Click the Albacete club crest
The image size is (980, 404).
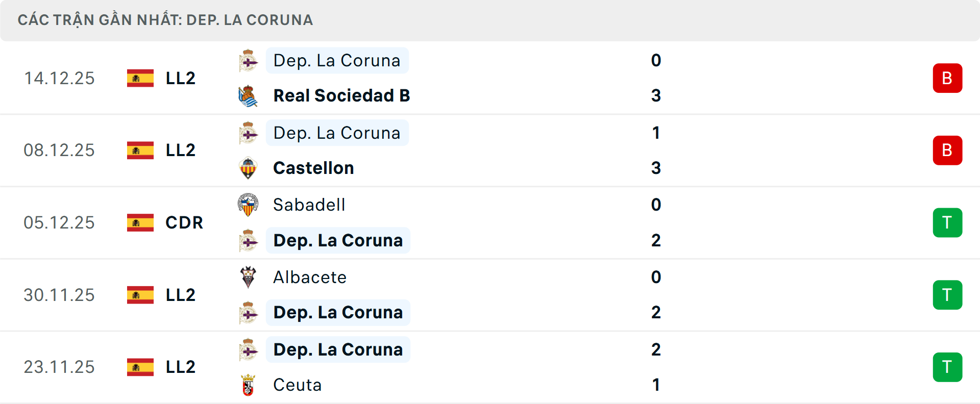click(248, 277)
